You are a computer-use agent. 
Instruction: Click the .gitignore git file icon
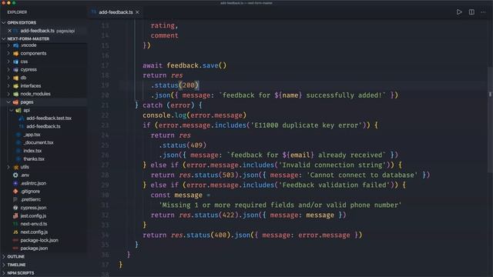click(x=15, y=192)
